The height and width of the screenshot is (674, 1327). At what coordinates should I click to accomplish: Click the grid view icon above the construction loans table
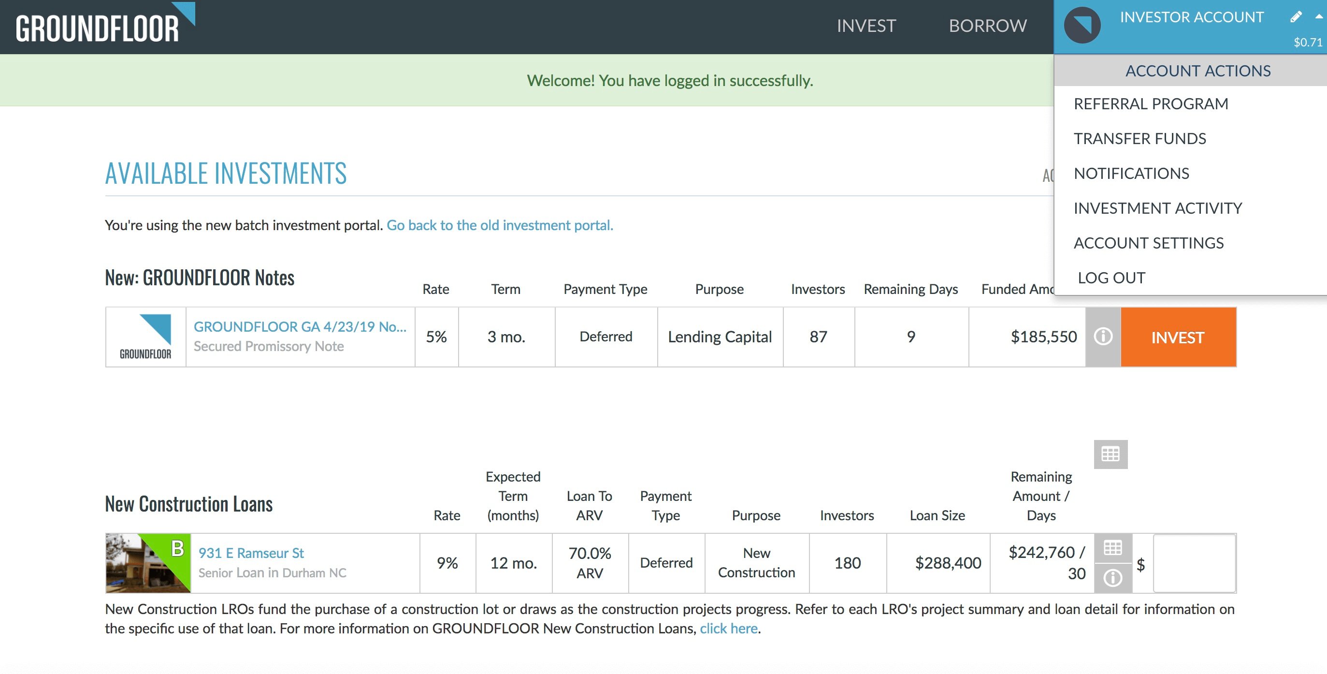1111,454
